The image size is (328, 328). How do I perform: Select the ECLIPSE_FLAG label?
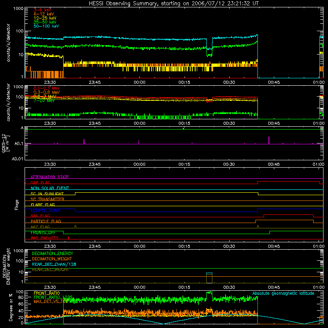click(x=45, y=210)
